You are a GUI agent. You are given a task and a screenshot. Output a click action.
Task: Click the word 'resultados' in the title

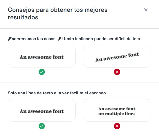pos(23,18)
